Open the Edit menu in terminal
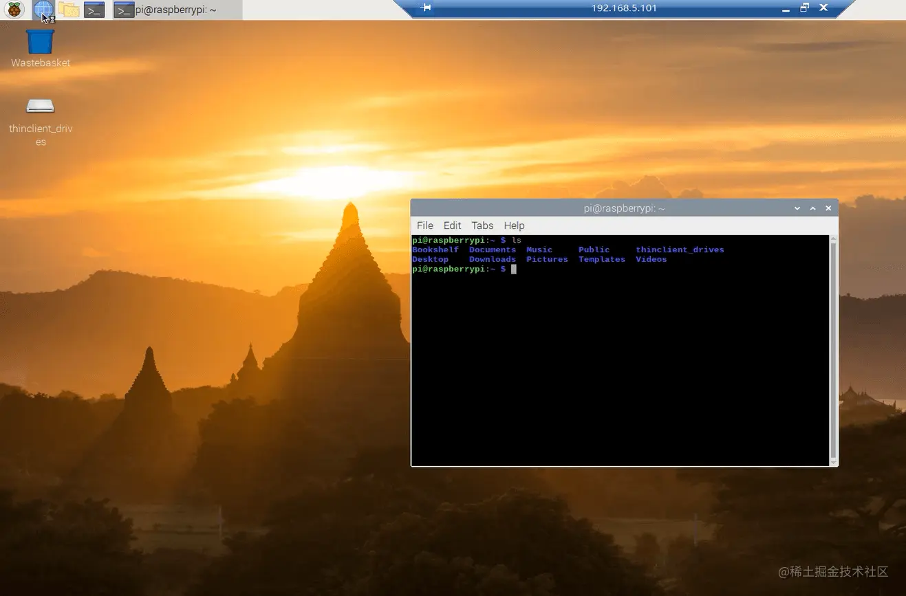 coord(452,225)
